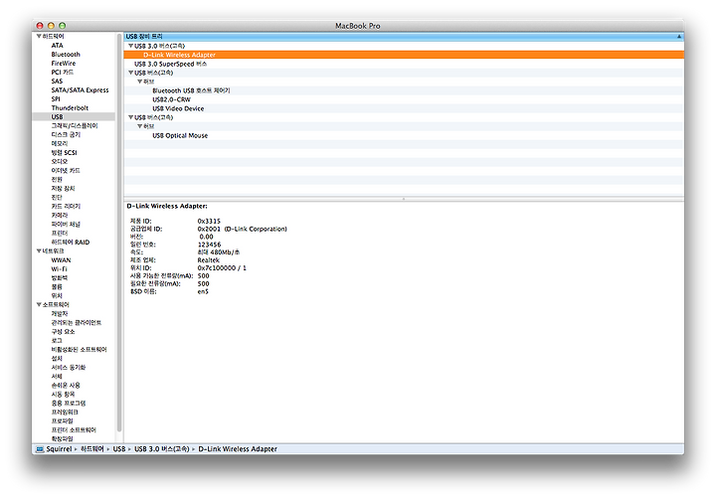
Task: Select 방화벽 in the sidebar
Action: tap(60, 277)
